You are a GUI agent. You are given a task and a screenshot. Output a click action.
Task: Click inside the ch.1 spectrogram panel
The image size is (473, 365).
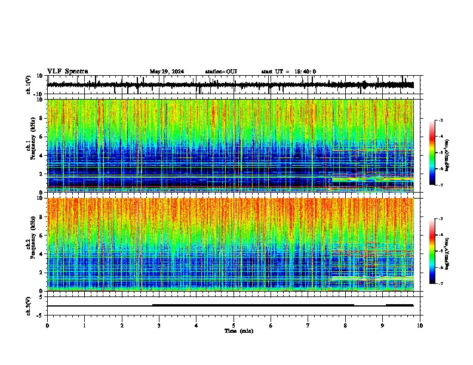pos(230,146)
